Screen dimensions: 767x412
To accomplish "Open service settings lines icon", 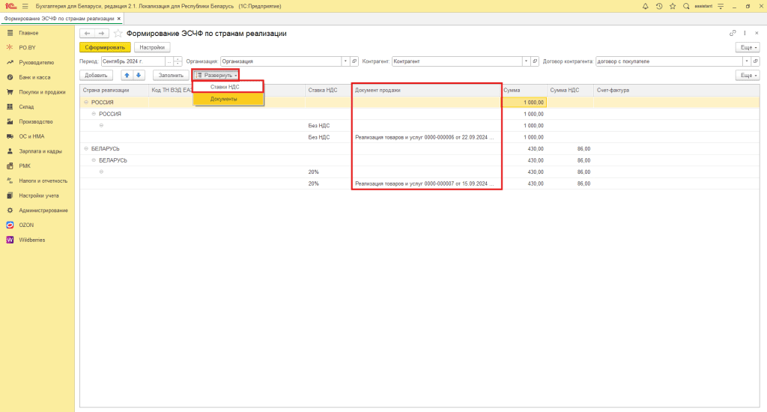I will tap(721, 6).
